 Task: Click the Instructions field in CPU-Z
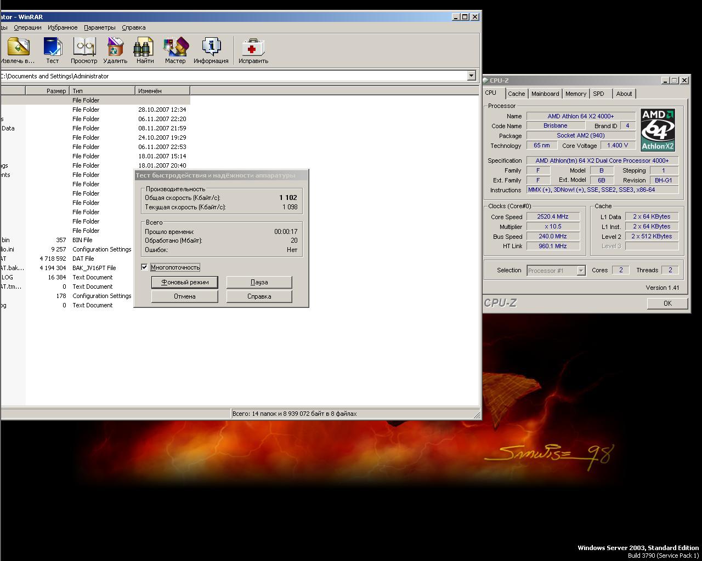pyautogui.click(x=602, y=190)
